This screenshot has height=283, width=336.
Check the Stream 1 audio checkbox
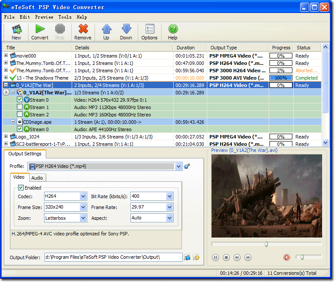tap(20, 107)
